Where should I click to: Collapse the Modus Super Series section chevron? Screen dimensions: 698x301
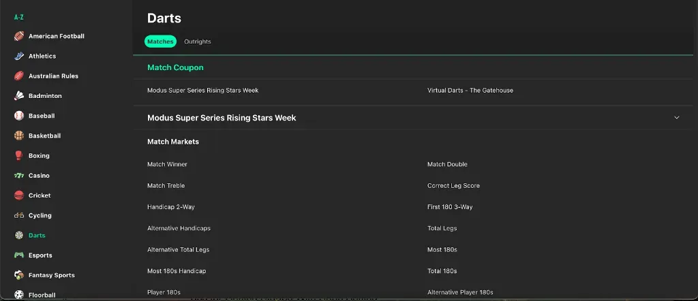click(676, 118)
